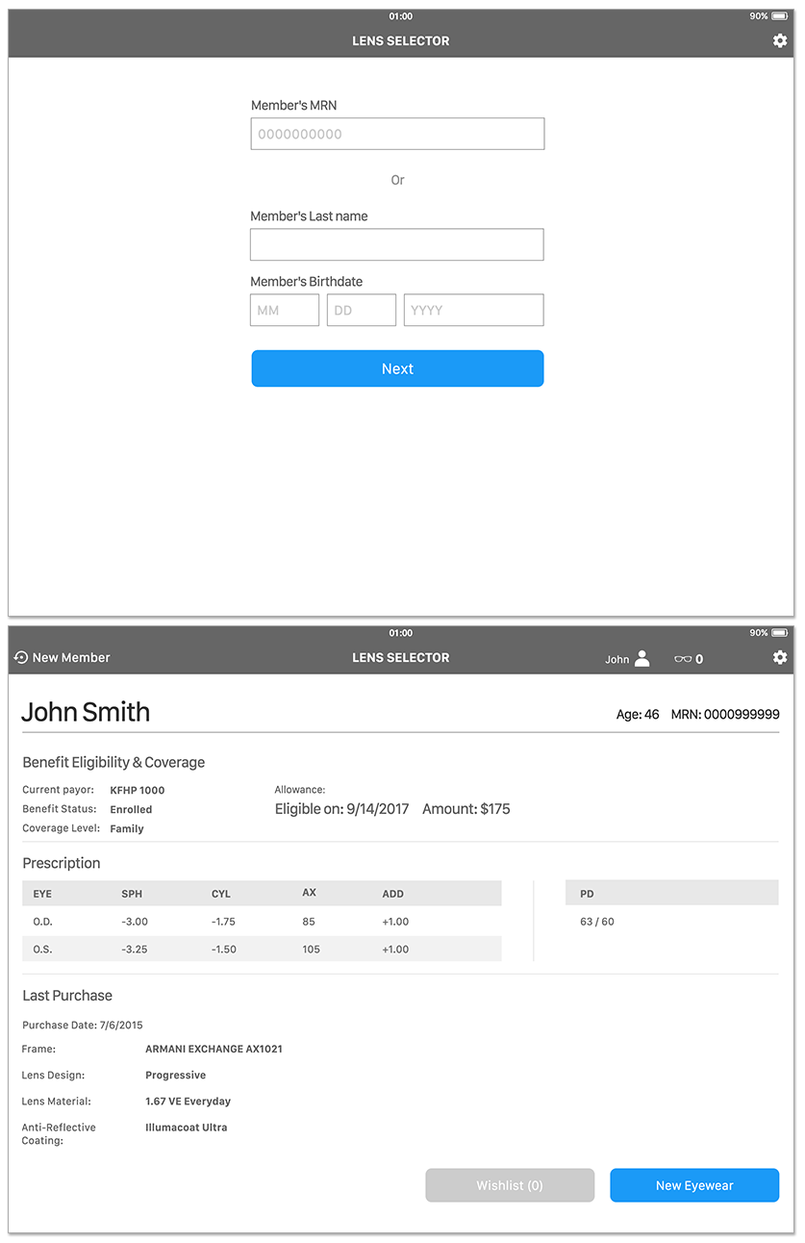Click inside the Member's MRN field

pos(397,133)
